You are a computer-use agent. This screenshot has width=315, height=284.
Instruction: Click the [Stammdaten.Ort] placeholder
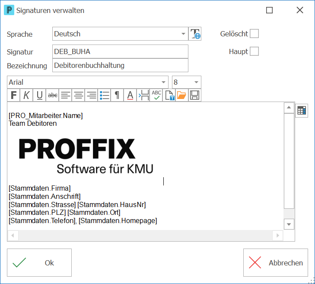(94, 212)
